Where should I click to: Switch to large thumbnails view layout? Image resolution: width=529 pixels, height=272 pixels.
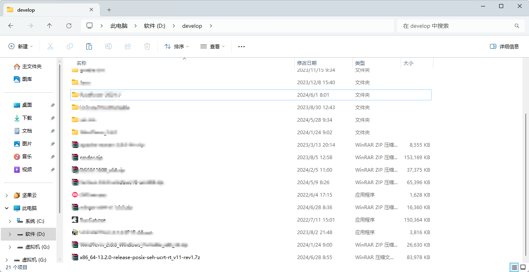(523, 267)
